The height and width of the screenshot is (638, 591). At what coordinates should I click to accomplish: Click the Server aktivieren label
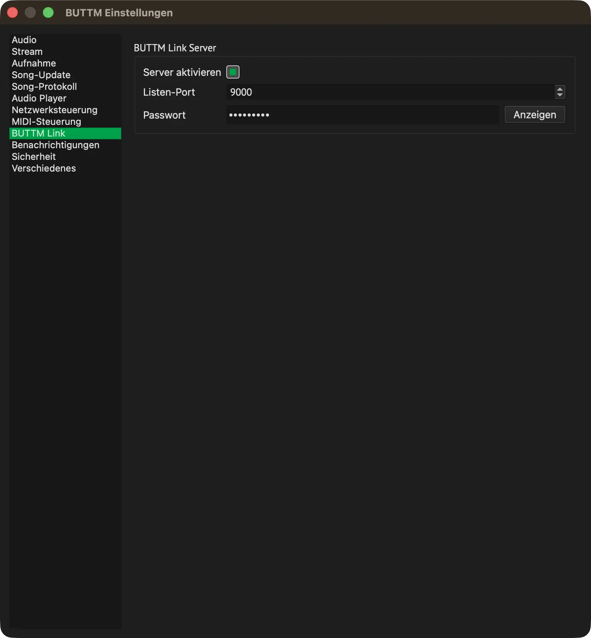pyautogui.click(x=182, y=72)
